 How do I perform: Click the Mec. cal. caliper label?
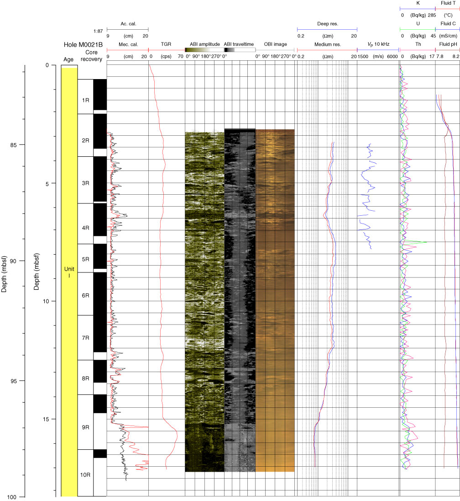coord(128,44)
